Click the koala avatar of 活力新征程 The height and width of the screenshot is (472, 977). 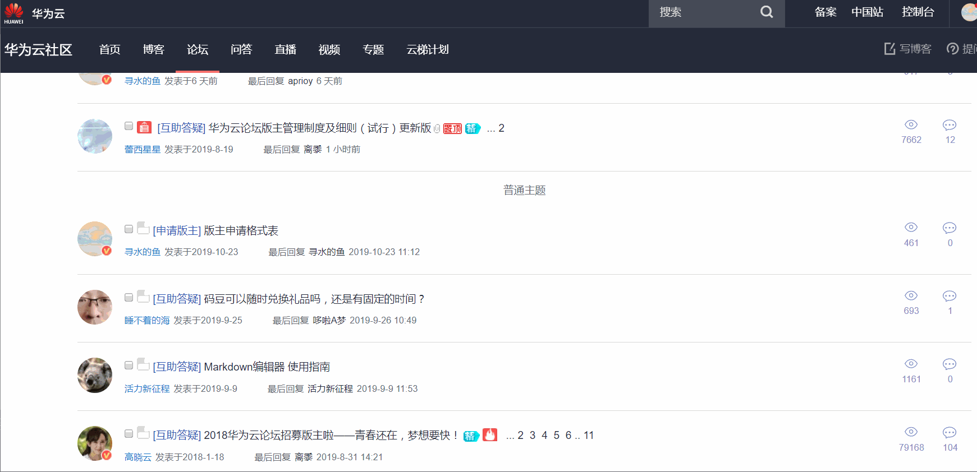[x=95, y=375]
